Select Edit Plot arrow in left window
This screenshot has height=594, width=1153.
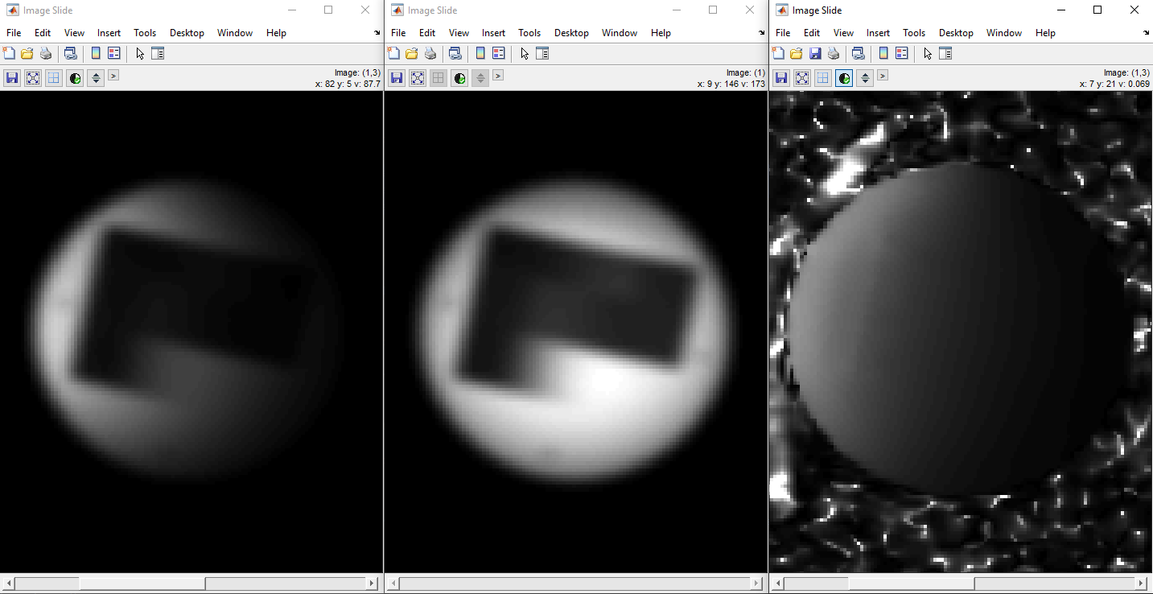point(140,54)
